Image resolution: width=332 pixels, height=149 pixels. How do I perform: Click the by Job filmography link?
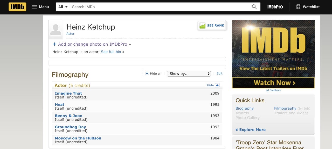304,109
